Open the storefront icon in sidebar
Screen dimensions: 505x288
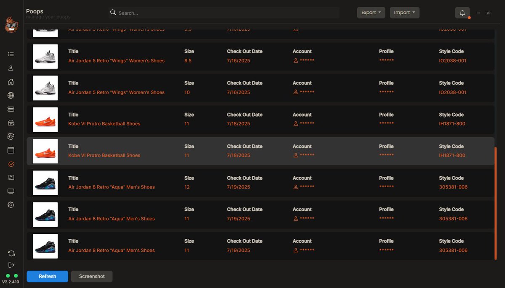(11, 123)
